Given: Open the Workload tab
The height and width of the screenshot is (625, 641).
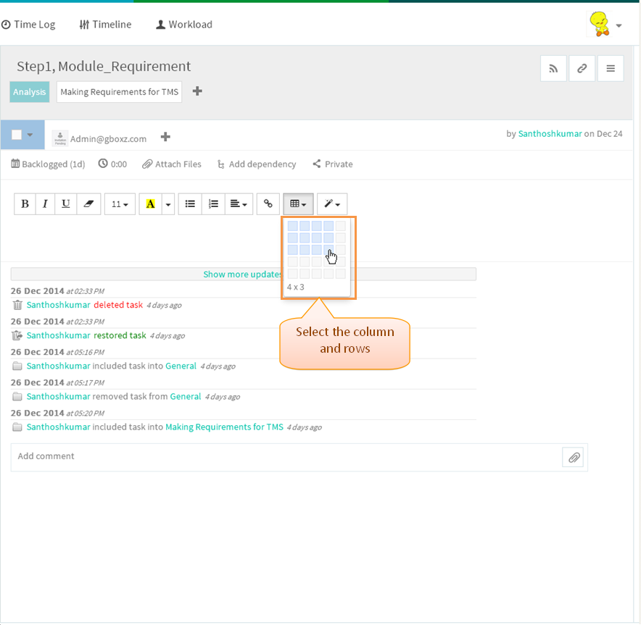Looking at the screenshot, I should point(184,25).
